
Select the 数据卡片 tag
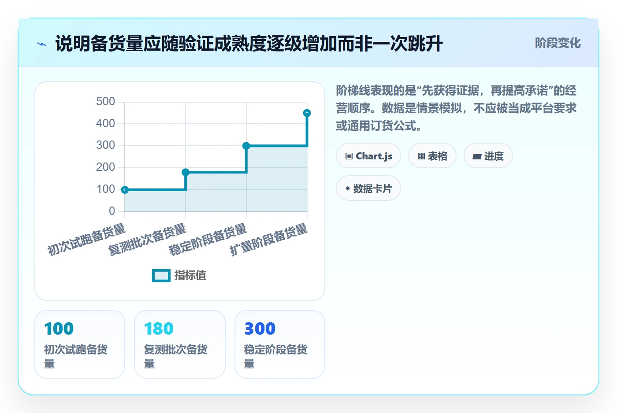click(x=368, y=188)
